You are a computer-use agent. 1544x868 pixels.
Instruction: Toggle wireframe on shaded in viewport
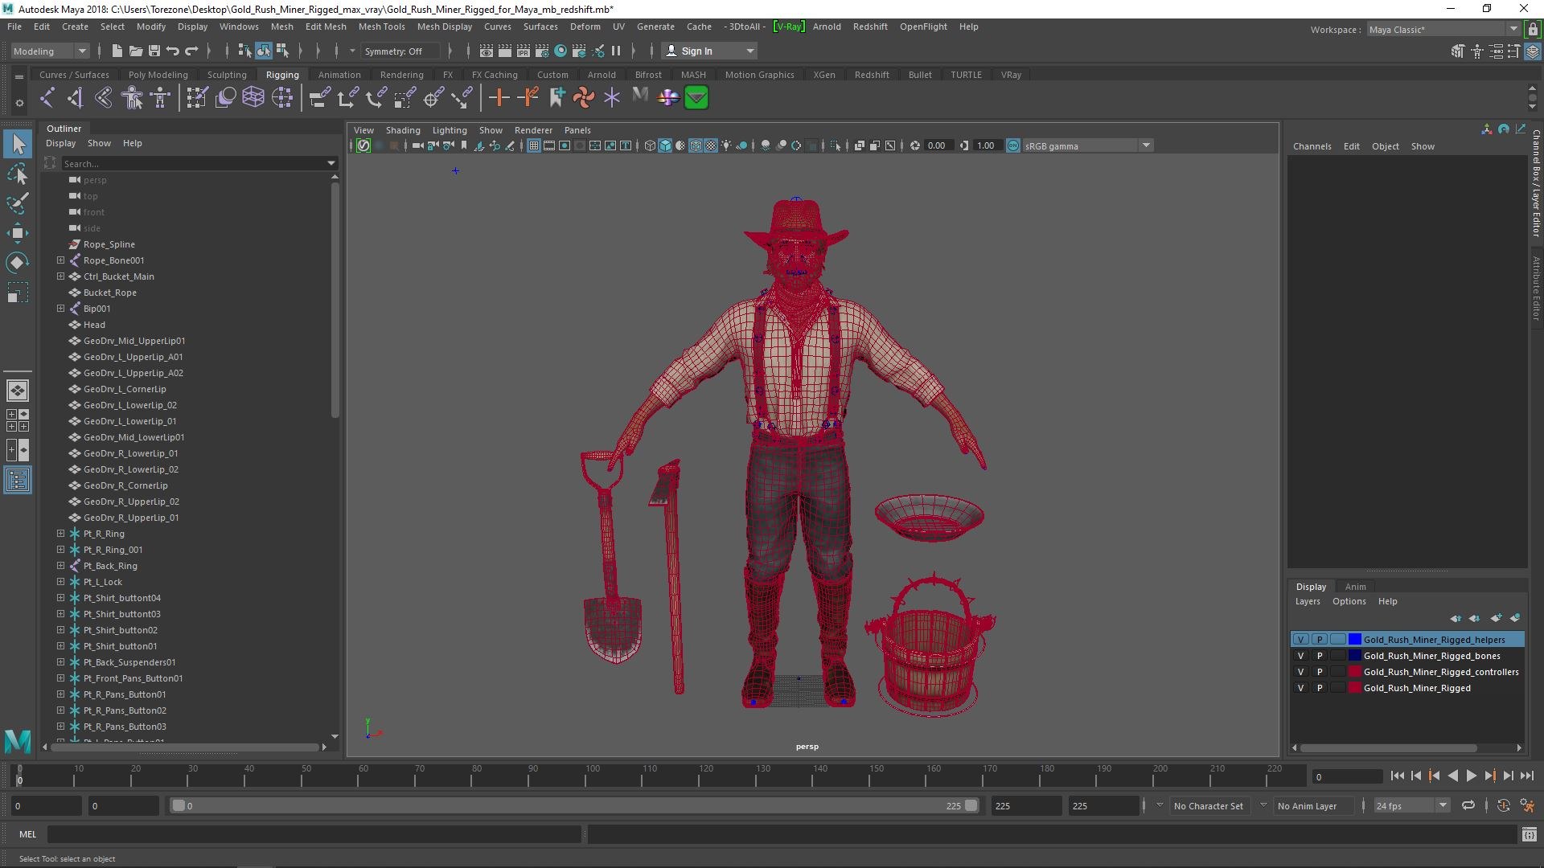[696, 145]
